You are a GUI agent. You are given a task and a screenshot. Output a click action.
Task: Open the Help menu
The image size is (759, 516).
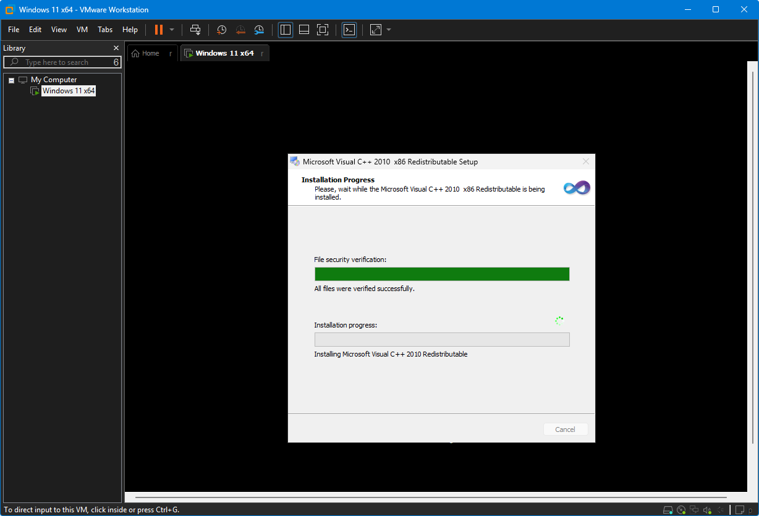click(x=130, y=30)
